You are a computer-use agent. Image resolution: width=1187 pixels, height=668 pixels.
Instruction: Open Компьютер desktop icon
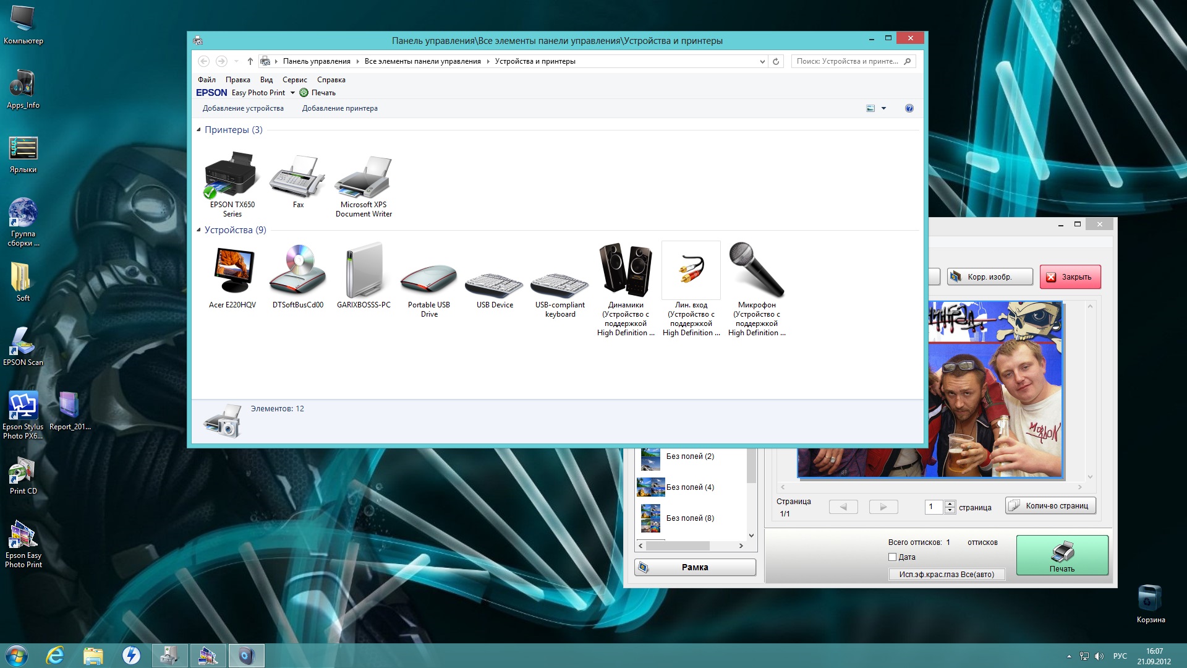(23, 25)
